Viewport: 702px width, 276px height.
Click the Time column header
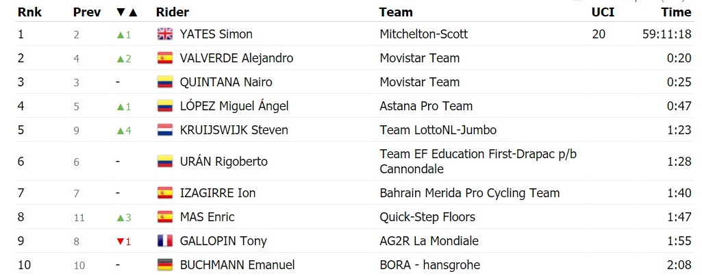click(676, 12)
